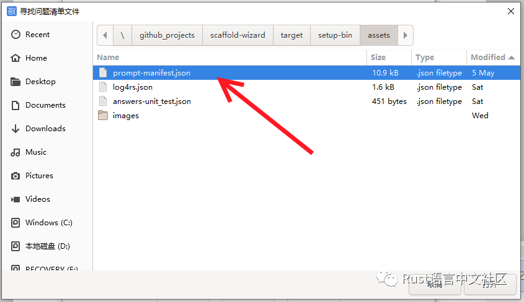Click the 10.9 kB size cell
The width and height of the screenshot is (524, 302).
click(x=385, y=72)
